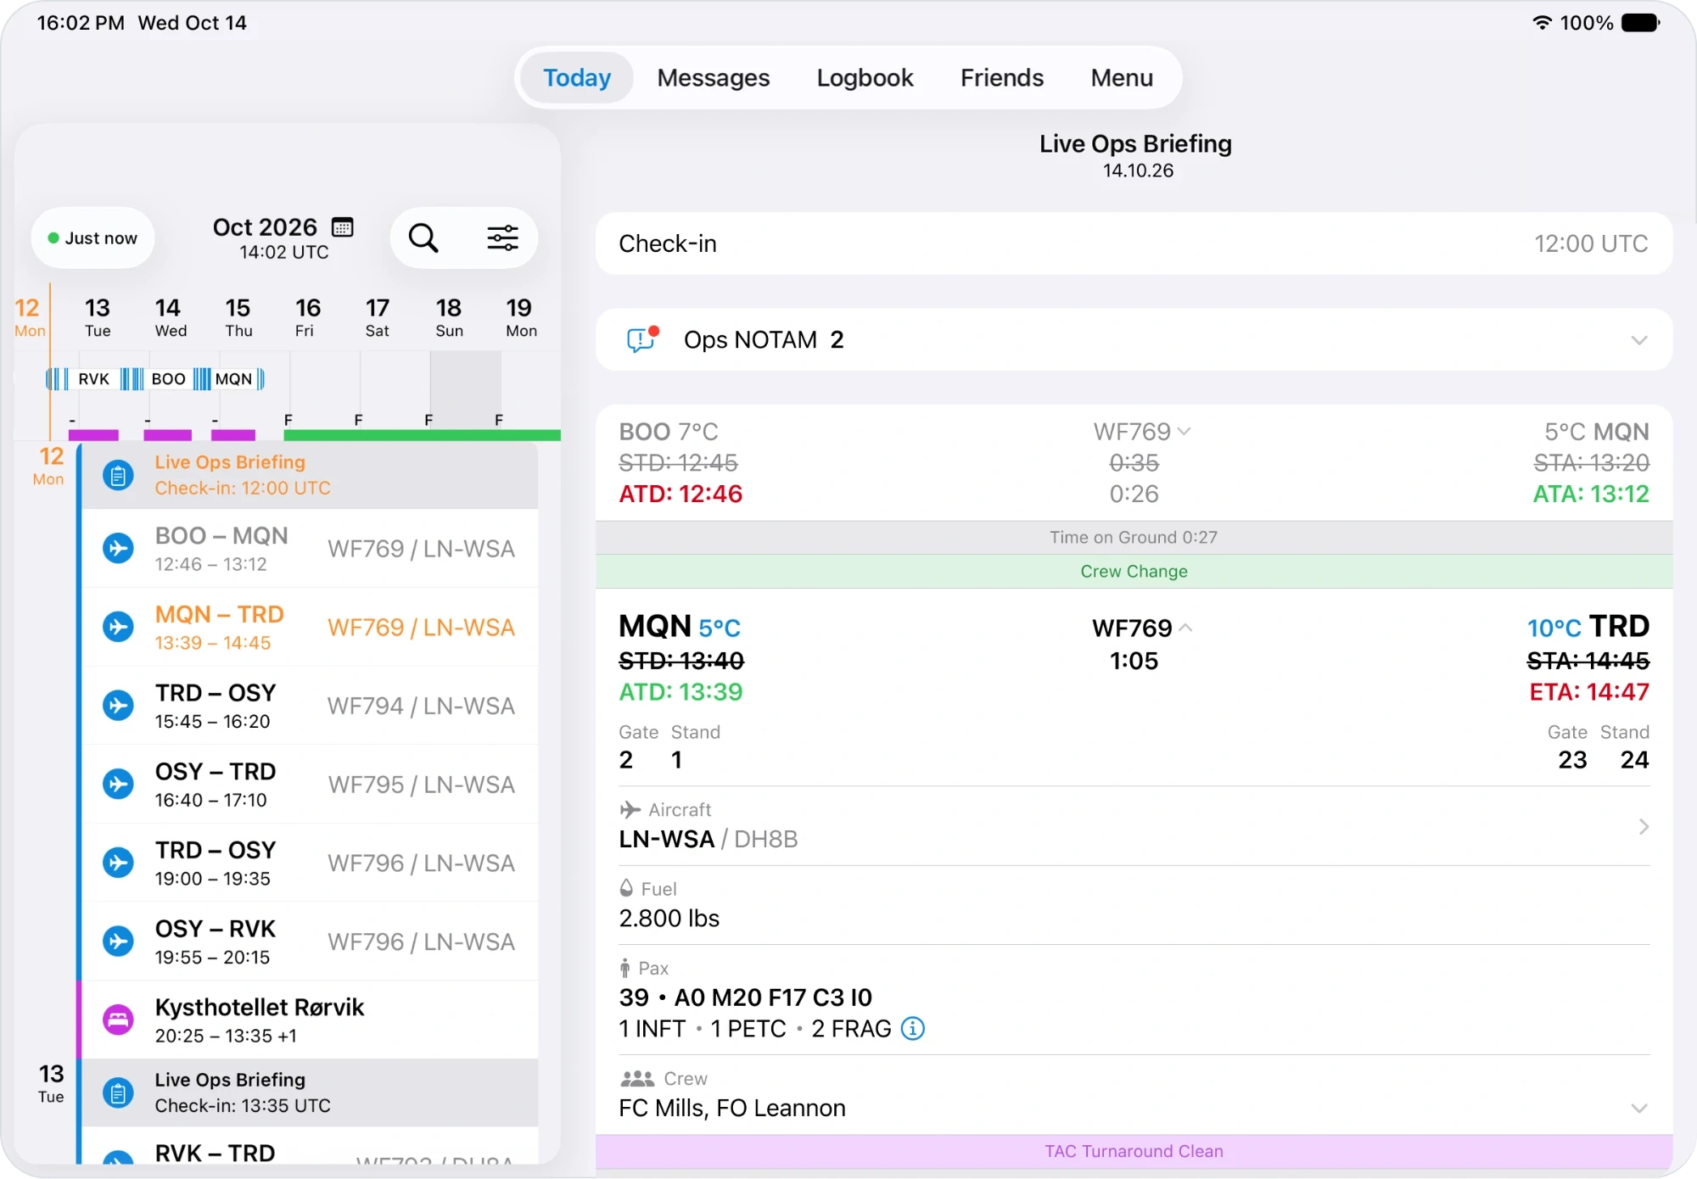The height and width of the screenshot is (1179, 1697).
Task: Open the search magnifier icon
Action: pyautogui.click(x=423, y=238)
